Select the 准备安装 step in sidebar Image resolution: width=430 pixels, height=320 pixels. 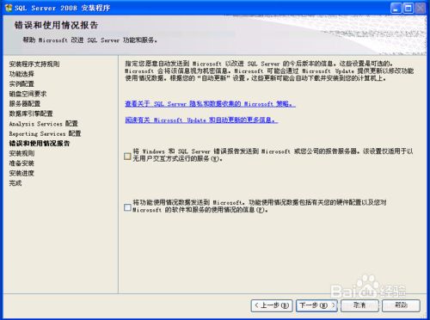click(21, 163)
